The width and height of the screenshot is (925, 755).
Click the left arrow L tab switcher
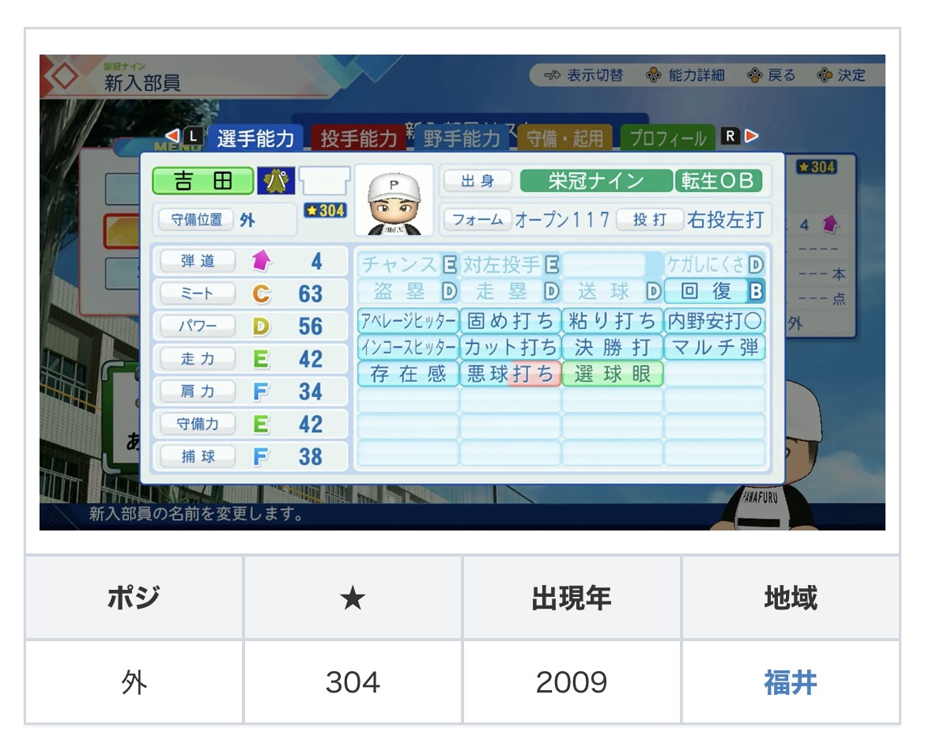point(183,136)
